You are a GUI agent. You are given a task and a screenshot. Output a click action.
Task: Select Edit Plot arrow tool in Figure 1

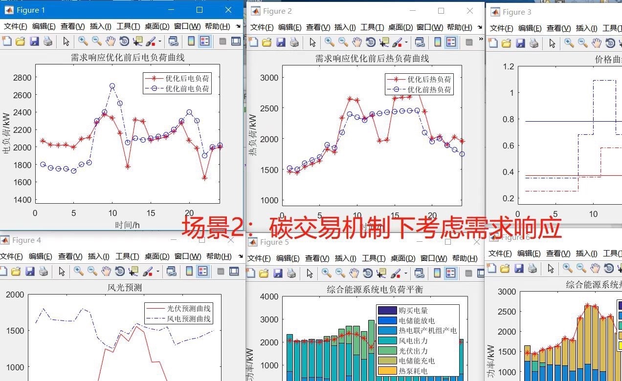pyautogui.click(x=66, y=42)
